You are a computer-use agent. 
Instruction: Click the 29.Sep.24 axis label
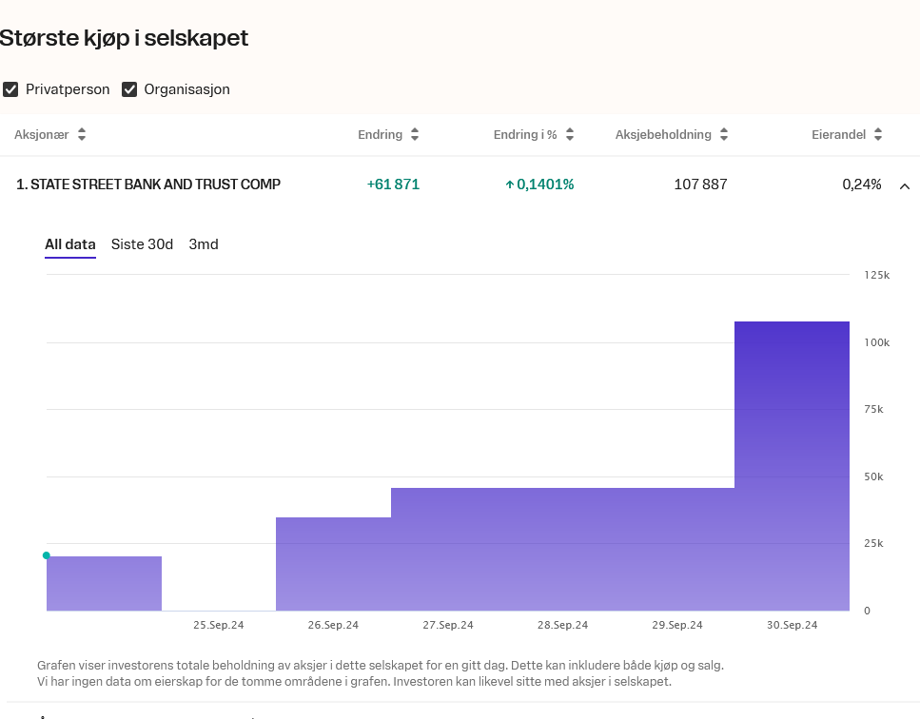pos(677,625)
